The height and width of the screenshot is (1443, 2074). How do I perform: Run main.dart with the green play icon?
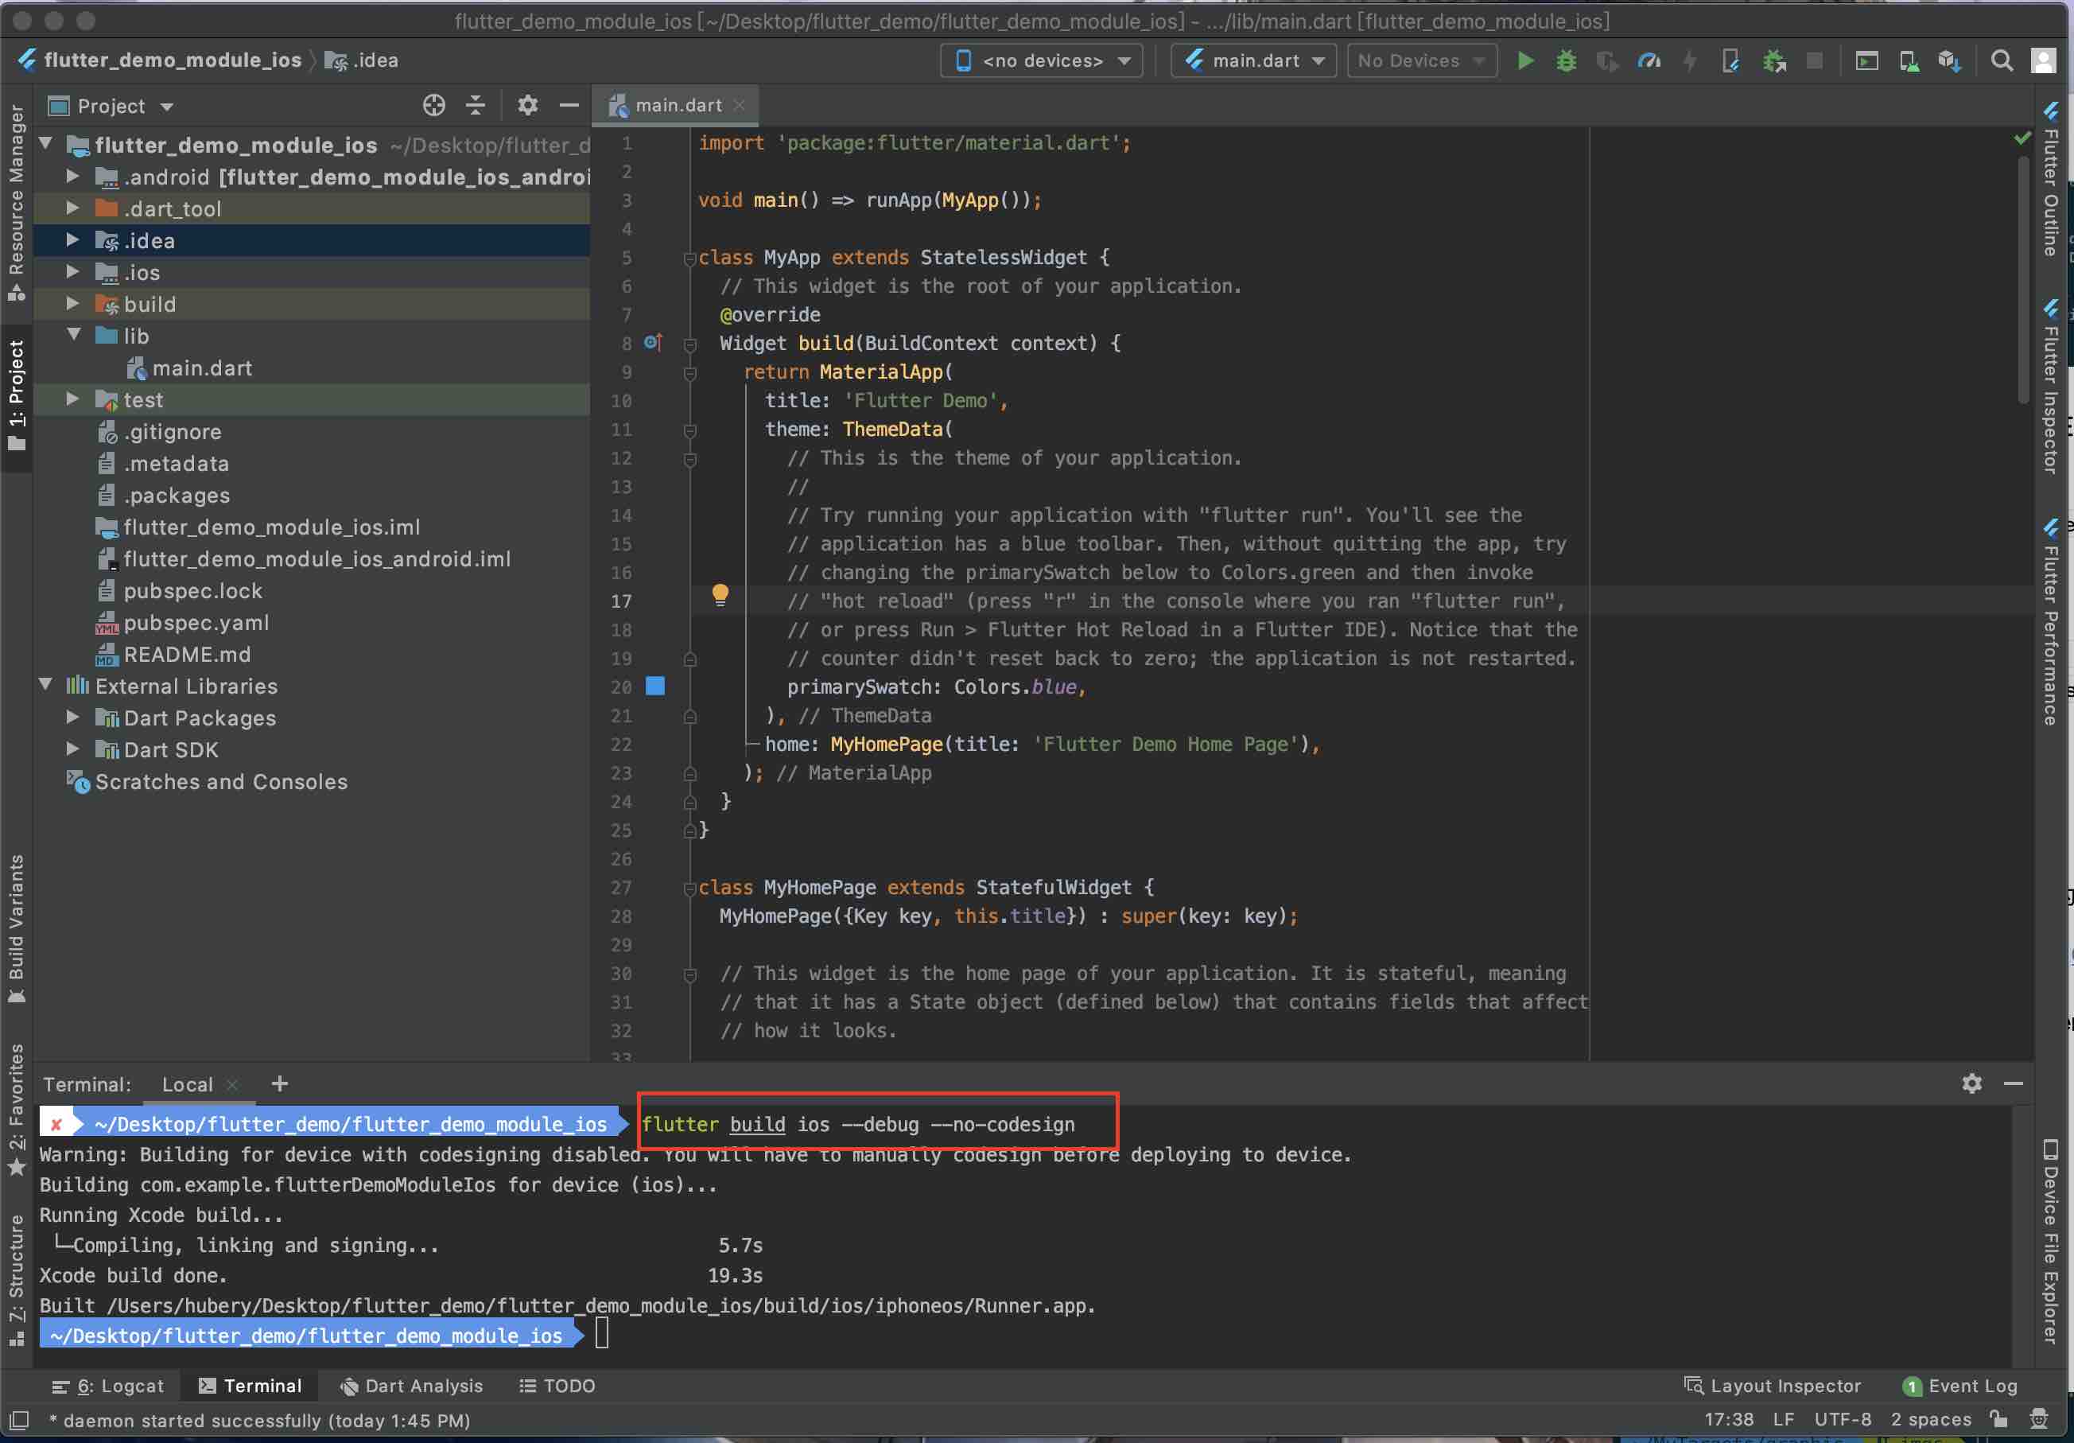pyautogui.click(x=1524, y=60)
